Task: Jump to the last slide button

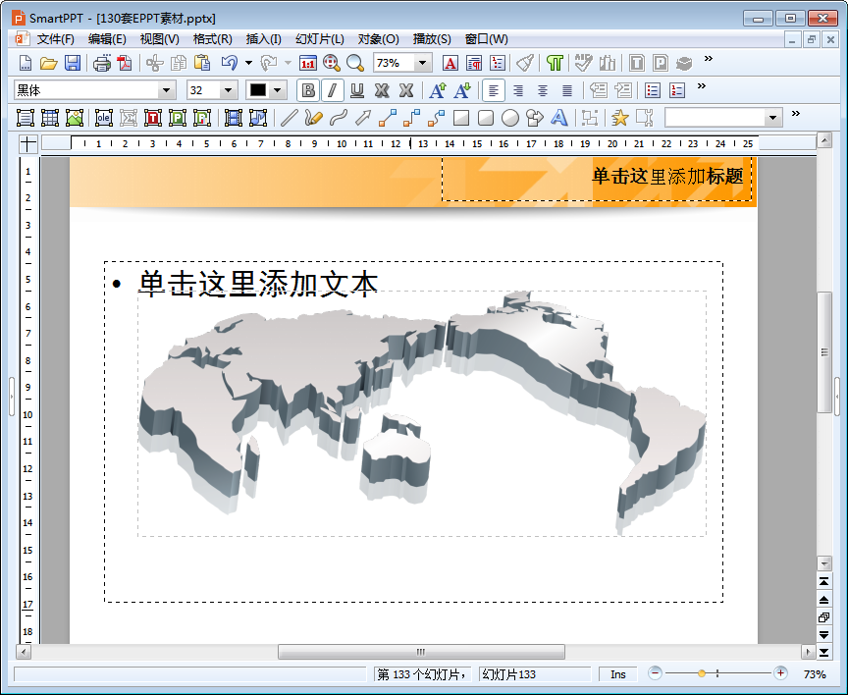Action: (x=823, y=652)
